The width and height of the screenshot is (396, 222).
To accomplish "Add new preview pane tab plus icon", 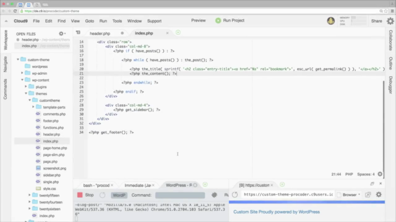I will click(282, 184).
